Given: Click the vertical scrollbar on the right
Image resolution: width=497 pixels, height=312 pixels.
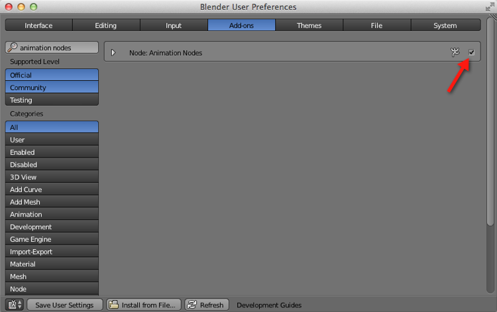Looking at the screenshot, I should click(490, 121).
